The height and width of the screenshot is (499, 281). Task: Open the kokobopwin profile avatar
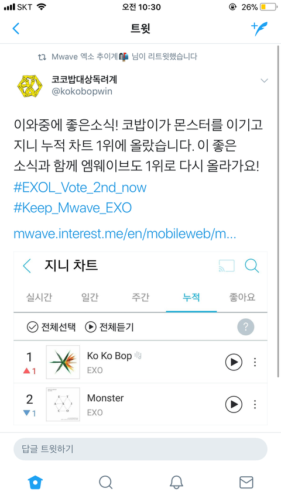28,85
